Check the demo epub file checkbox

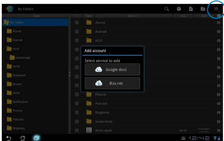pyautogui.click(x=77, y=130)
